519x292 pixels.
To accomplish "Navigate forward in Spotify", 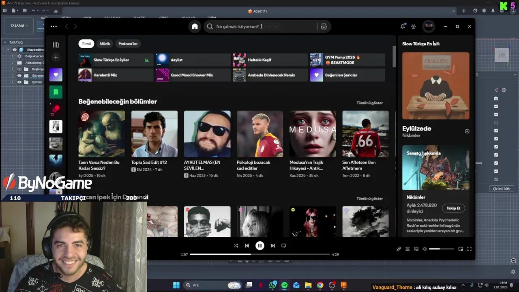I will 75,26.
